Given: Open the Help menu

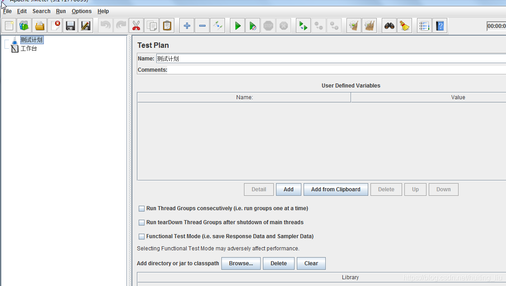Looking at the screenshot, I should click(x=103, y=11).
